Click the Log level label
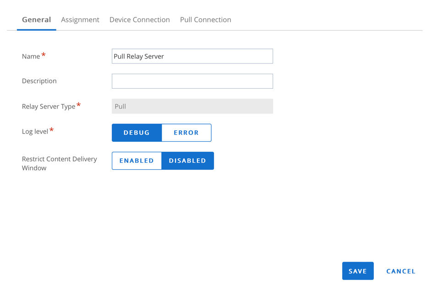The width and height of the screenshot is (432, 285). coord(34,131)
